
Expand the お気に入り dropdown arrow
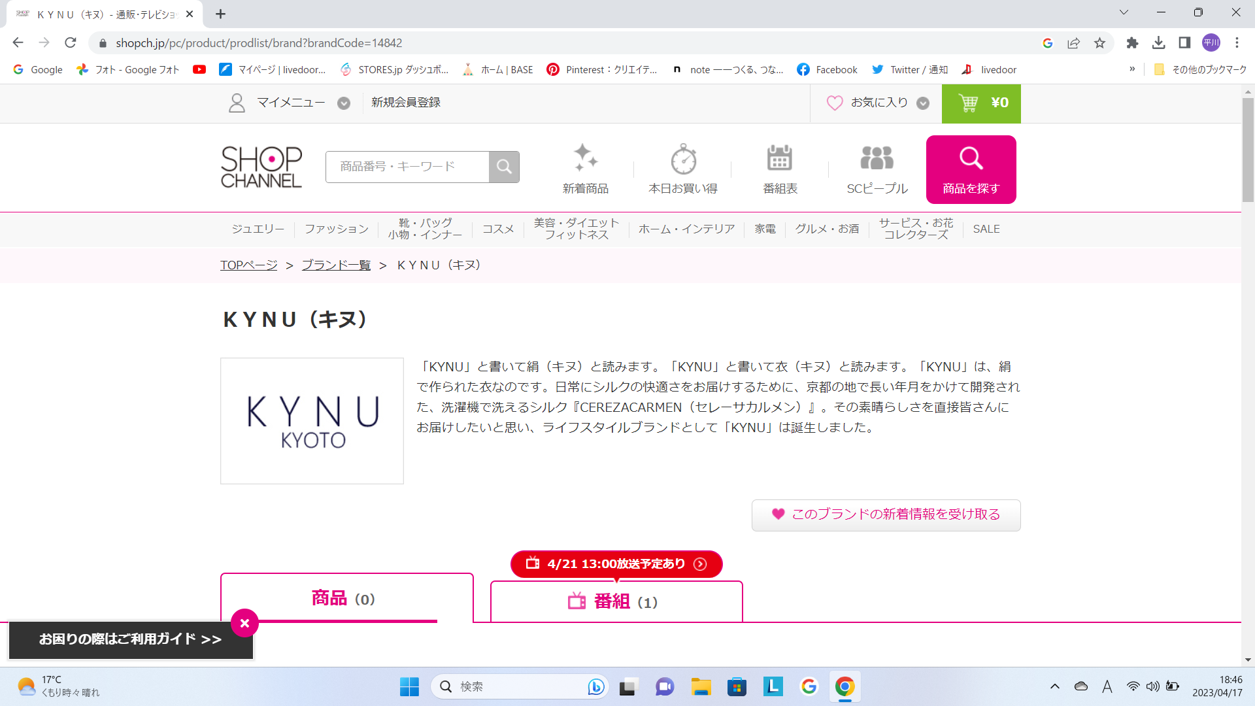[x=923, y=103]
